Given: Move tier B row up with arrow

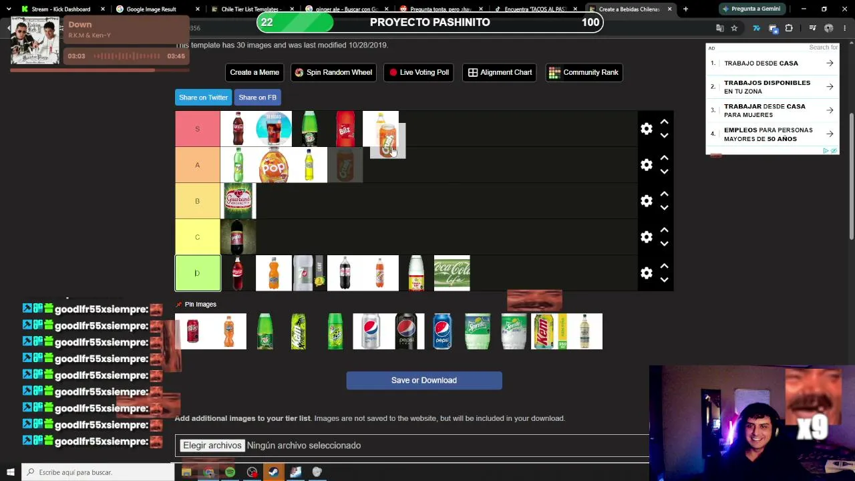Looking at the screenshot, I should click(664, 194).
